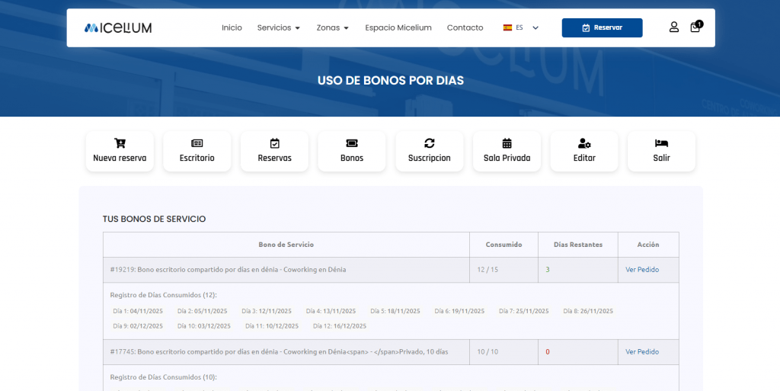Open the ES language selector

coord(520,28)
